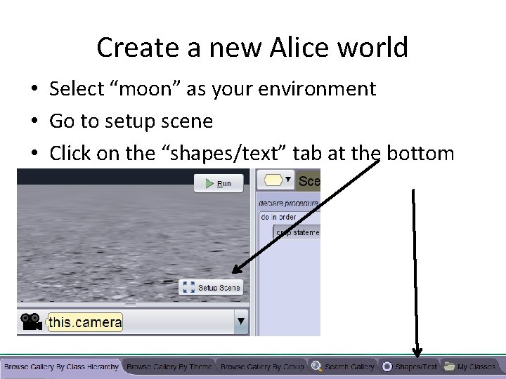The image size is (506, 379).
Task: Open the My Classes tab
Action: point(470,367)
